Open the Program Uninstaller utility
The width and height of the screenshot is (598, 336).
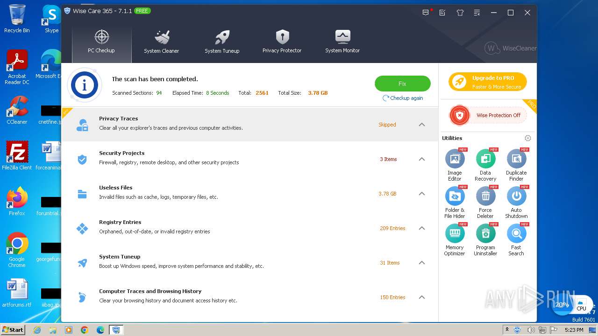pyautogui.click(x=485, y=240)
